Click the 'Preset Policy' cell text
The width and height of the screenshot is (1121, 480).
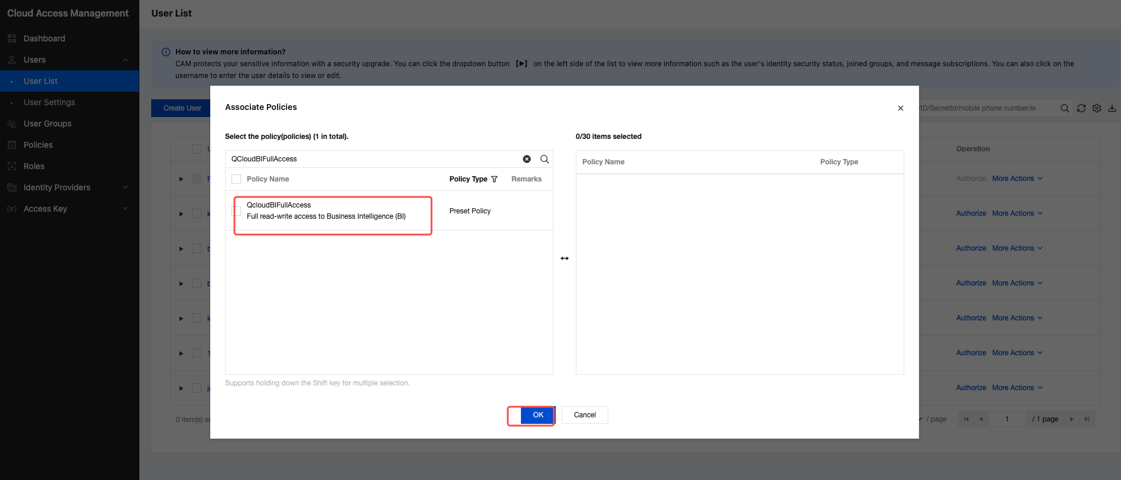click(x=470, y=211)
